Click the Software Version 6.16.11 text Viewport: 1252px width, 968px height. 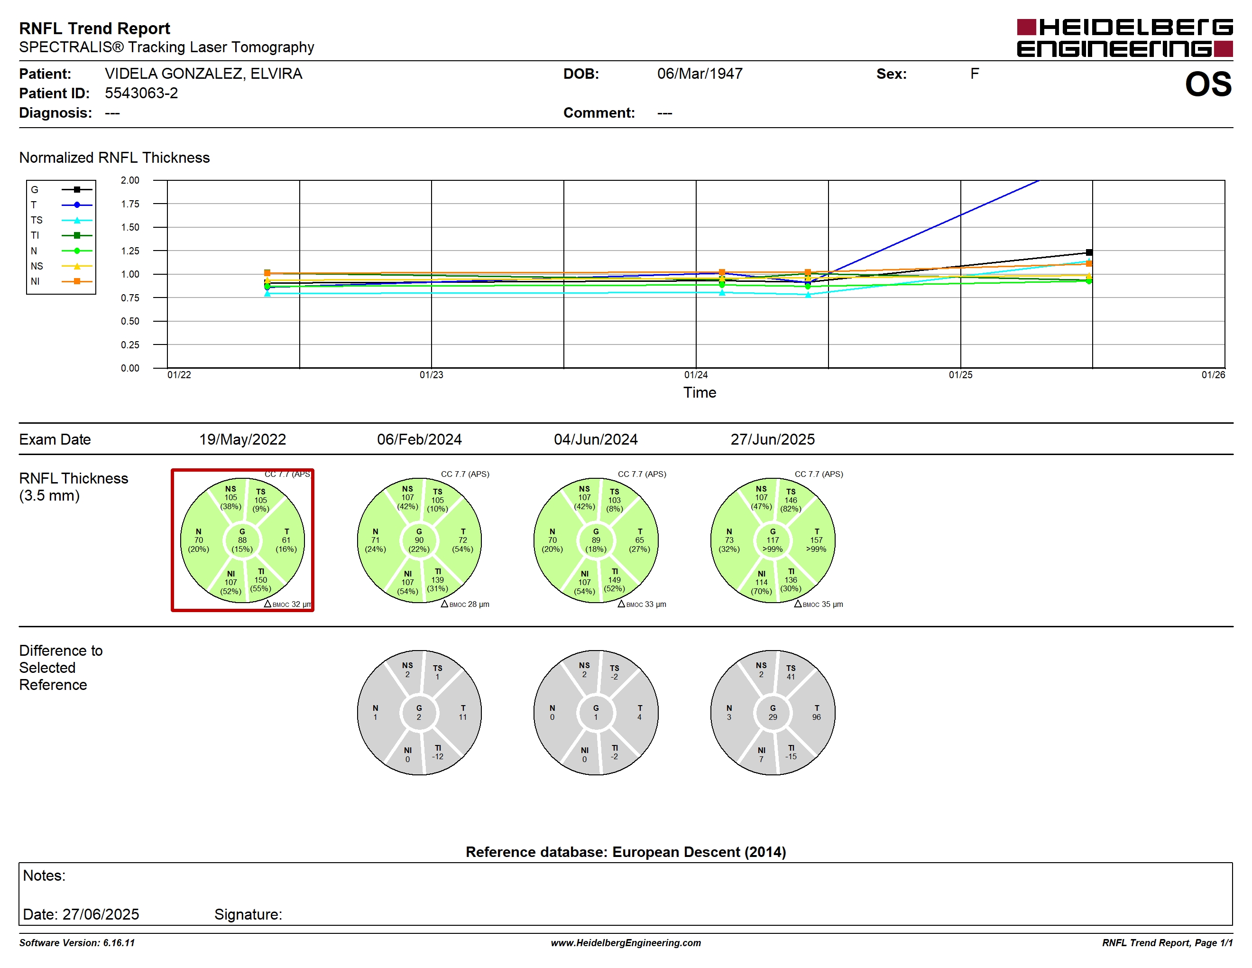tap(77, 942)
